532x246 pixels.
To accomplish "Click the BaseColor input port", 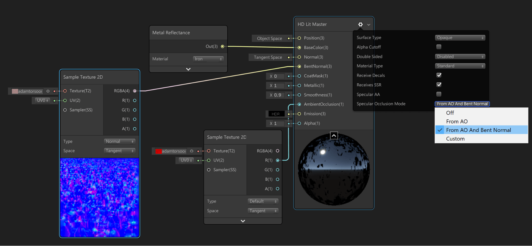I will point(299,47).
